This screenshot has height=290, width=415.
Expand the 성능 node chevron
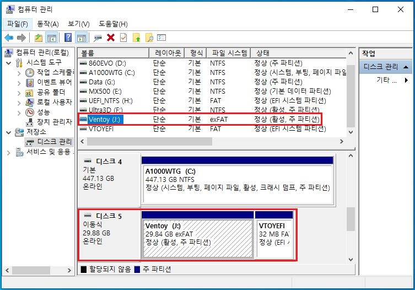(19, 113)
